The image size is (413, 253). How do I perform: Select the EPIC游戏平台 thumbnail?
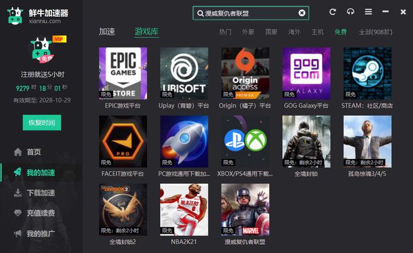coord(123,73)
